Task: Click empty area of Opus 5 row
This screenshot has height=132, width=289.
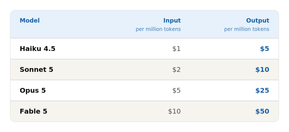Action: click(109, 90)
